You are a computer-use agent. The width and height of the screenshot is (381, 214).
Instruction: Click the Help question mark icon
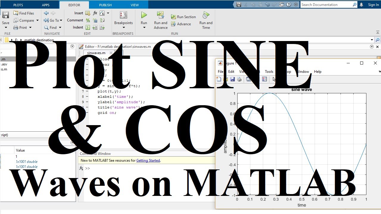tap(289, 5)
